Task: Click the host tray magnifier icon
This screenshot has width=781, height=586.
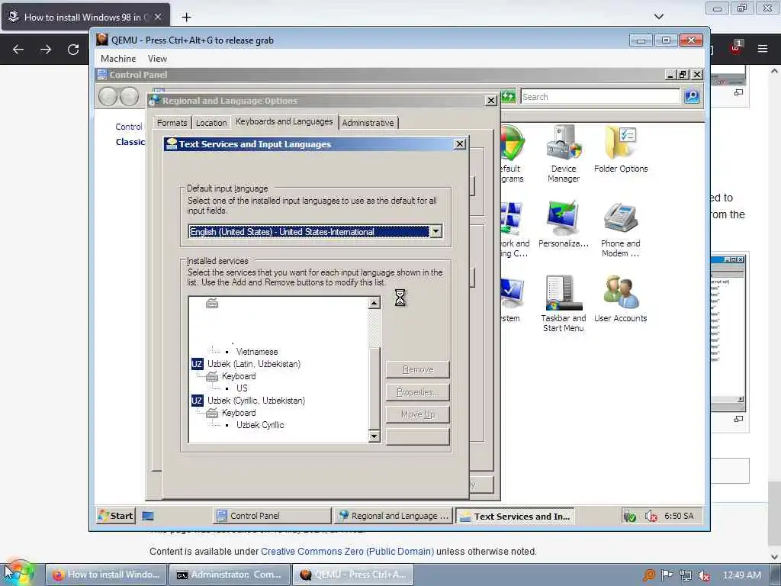Action: 648,575
